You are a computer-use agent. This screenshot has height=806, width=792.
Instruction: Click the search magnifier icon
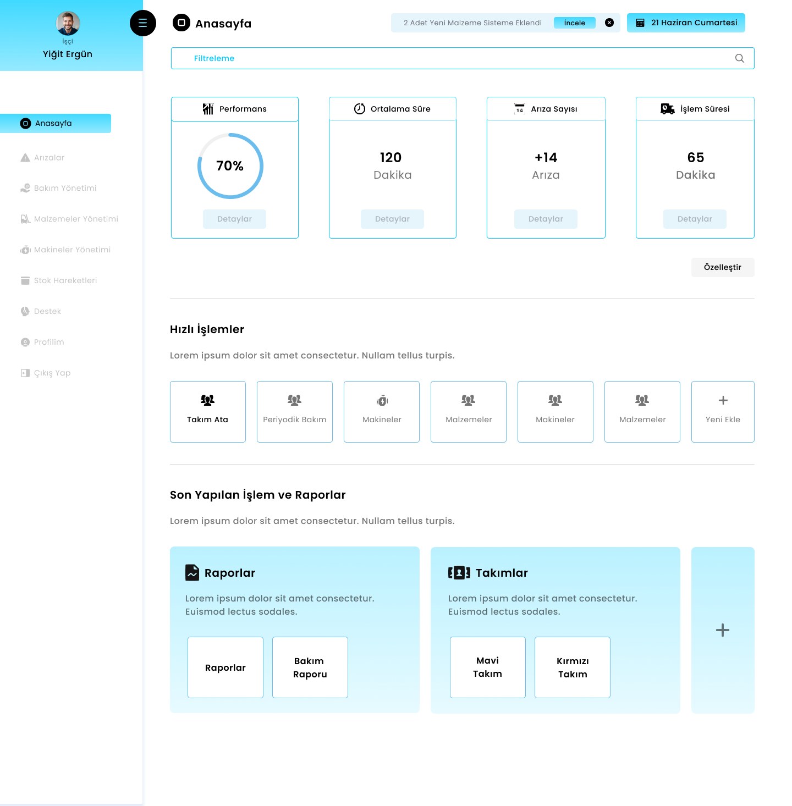740,58
